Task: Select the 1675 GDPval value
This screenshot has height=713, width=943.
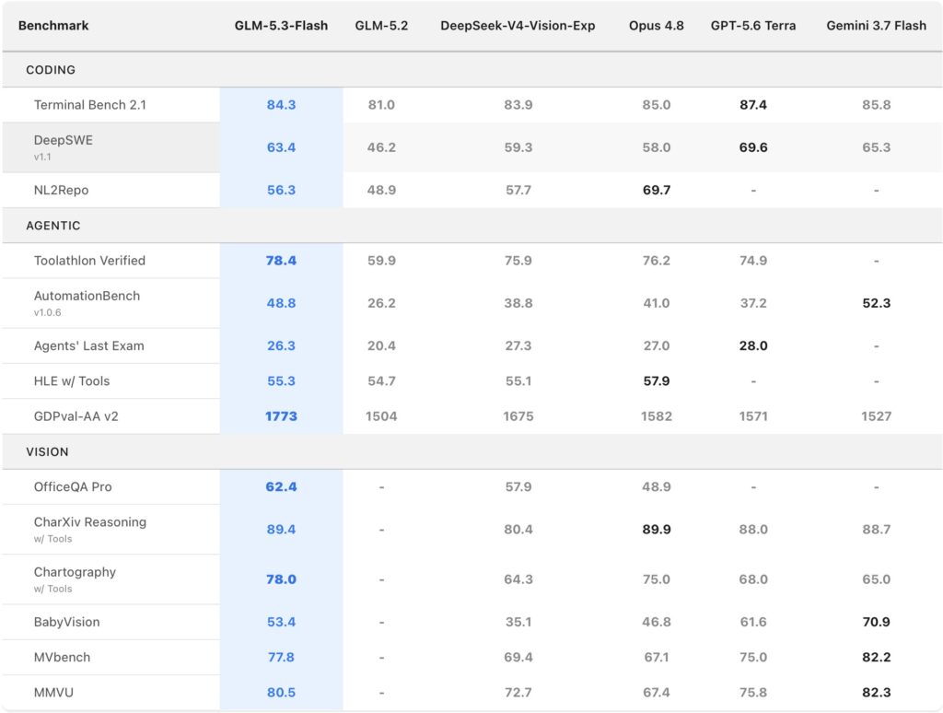Action: coord(518,416)
